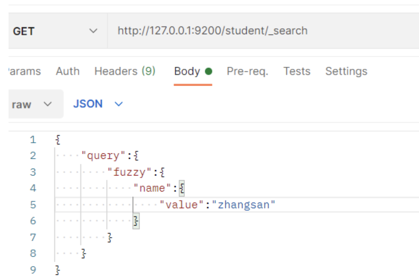Open the Auth tab
Viewport: 419px width, 278px height.
point(68,71)
